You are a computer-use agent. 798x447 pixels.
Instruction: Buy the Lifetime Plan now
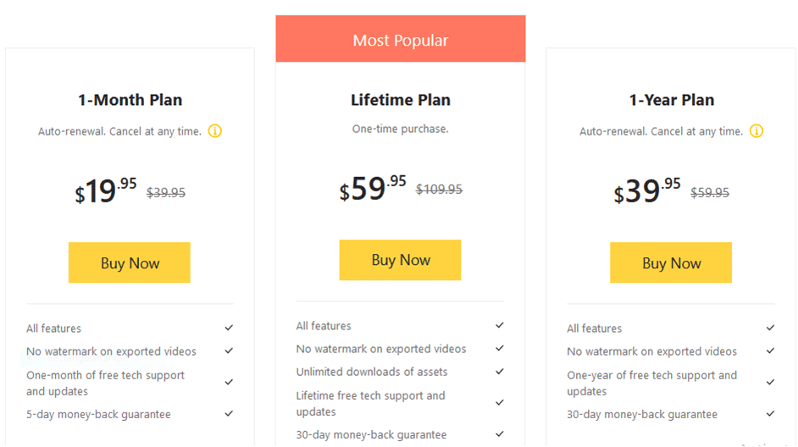coord(400,260)
